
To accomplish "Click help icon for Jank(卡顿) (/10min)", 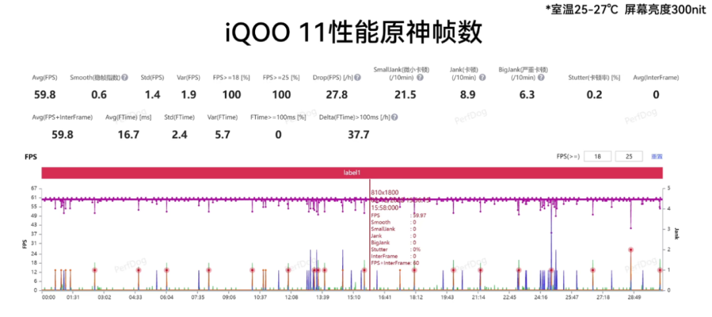I will pos(482,78).
